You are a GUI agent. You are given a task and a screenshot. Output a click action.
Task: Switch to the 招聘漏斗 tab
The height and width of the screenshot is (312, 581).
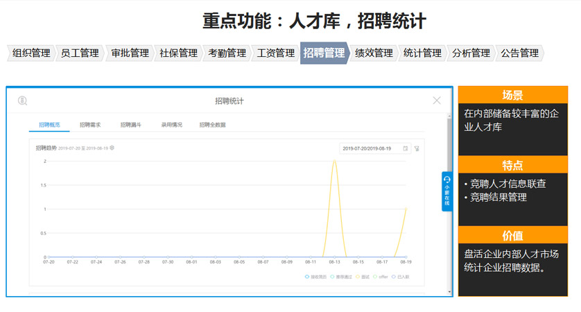click(x=130, y=125)
